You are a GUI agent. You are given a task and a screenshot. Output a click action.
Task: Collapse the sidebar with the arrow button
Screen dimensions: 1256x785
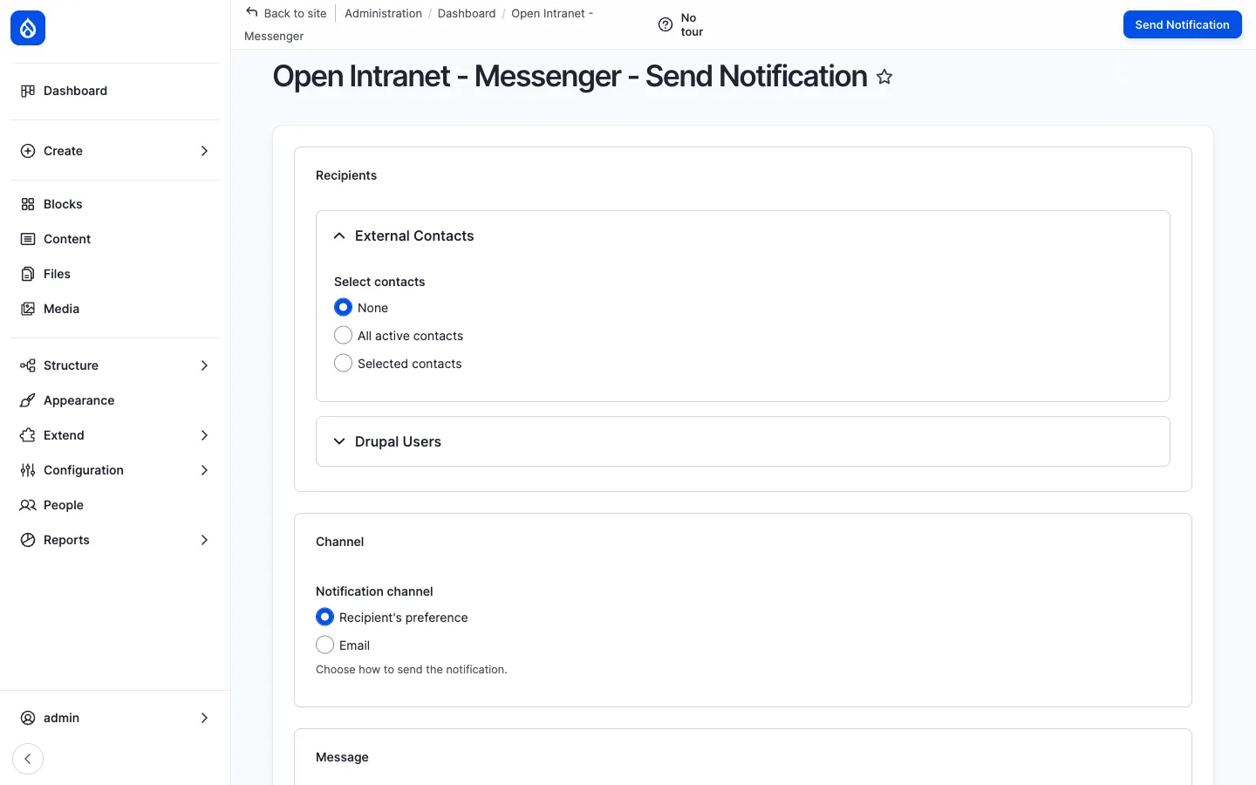(x=28, y=759)
